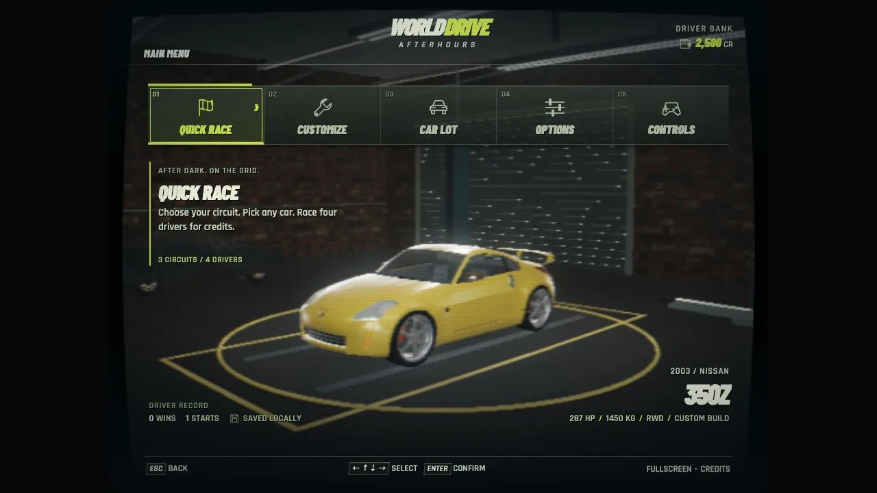Click the ENTER key icon
The image size is (877, 493).
point(437,468)
